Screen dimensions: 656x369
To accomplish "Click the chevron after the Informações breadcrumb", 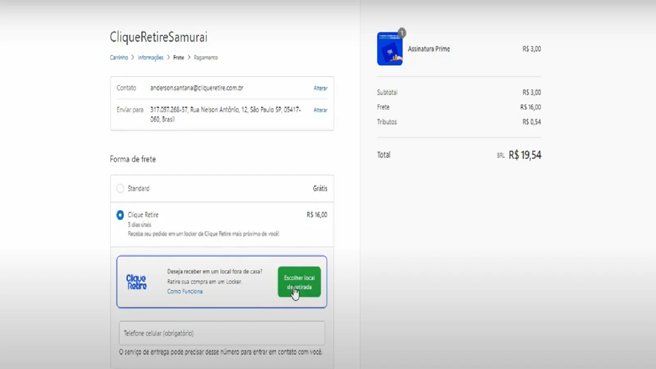I will click(x=168, y=57).
